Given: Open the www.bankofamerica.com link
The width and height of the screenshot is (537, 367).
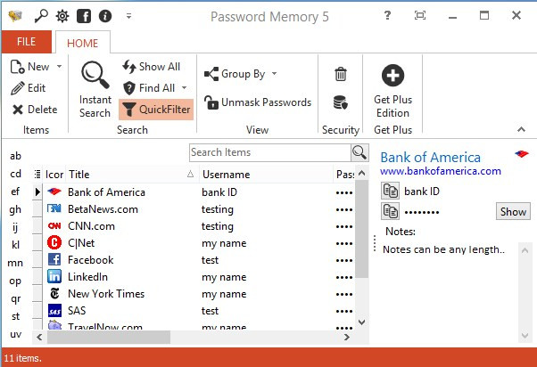Looking at the screenshot, I should (441, 171).
